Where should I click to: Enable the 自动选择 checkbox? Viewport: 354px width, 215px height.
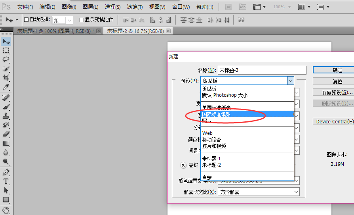26,20
